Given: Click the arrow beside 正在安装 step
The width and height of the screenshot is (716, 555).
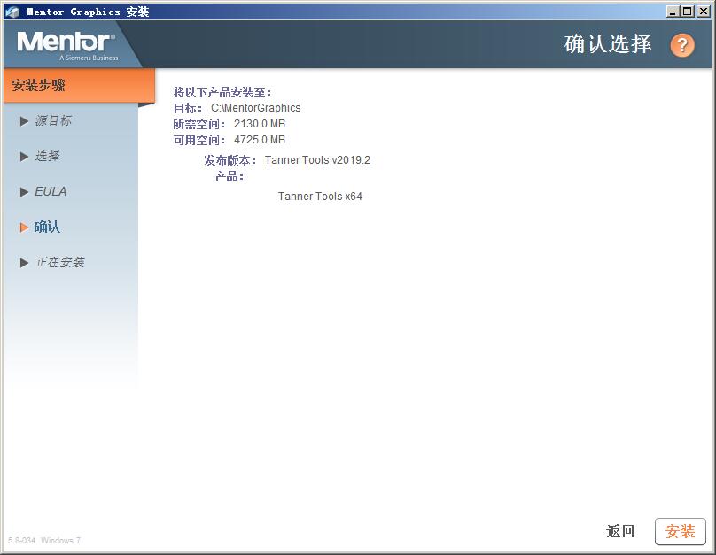Looking at the screenshot, I should (x=24, y=263).
